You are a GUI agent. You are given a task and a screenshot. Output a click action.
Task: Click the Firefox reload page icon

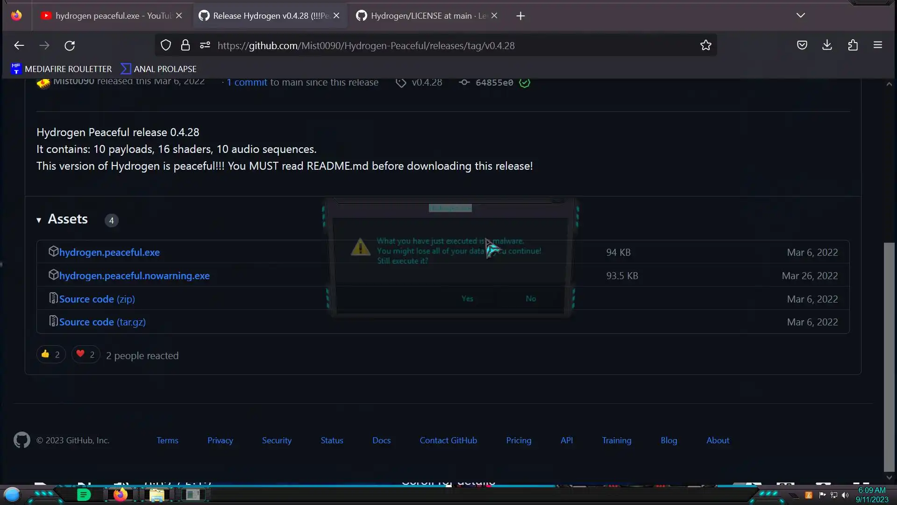point(70,45)
